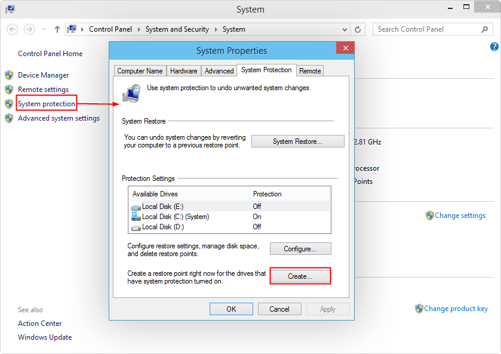Screen dimensions: 501x354
Task: Click the Cancel button
Action: 279,309
